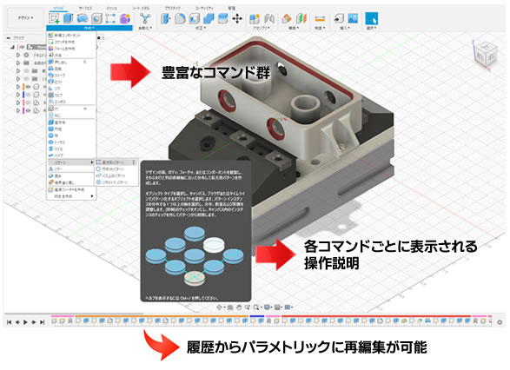Open Grid and Snaps icon in navigation bar
Image resolution: width=510 pixels, height=370 pixels.
277,307
